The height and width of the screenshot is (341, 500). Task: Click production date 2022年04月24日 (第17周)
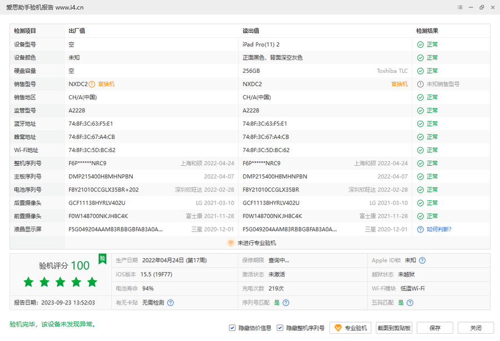point(174,260)
